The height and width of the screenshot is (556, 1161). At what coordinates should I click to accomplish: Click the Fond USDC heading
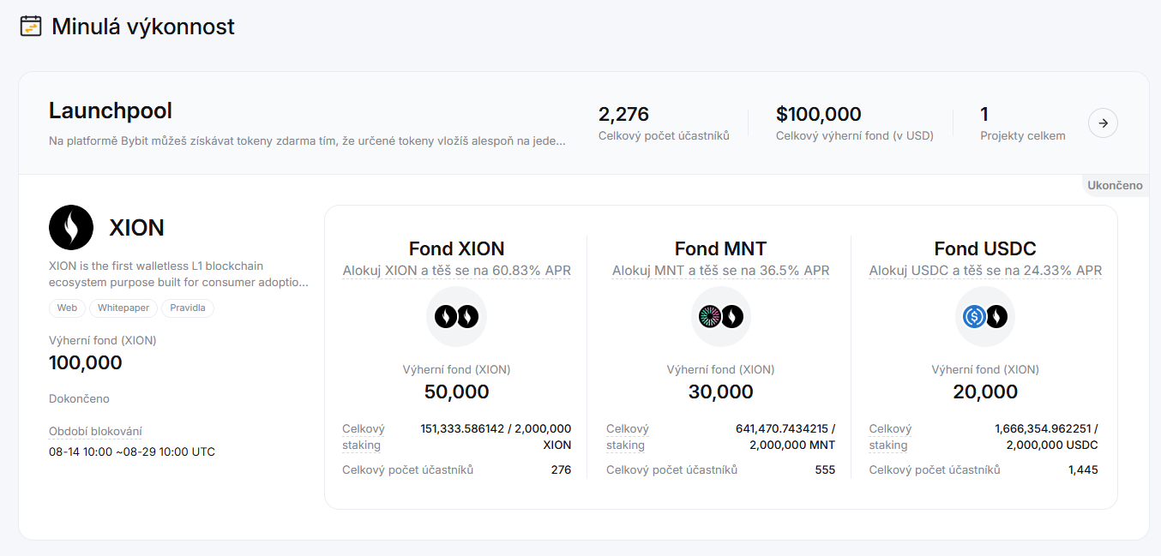[985, 249]
